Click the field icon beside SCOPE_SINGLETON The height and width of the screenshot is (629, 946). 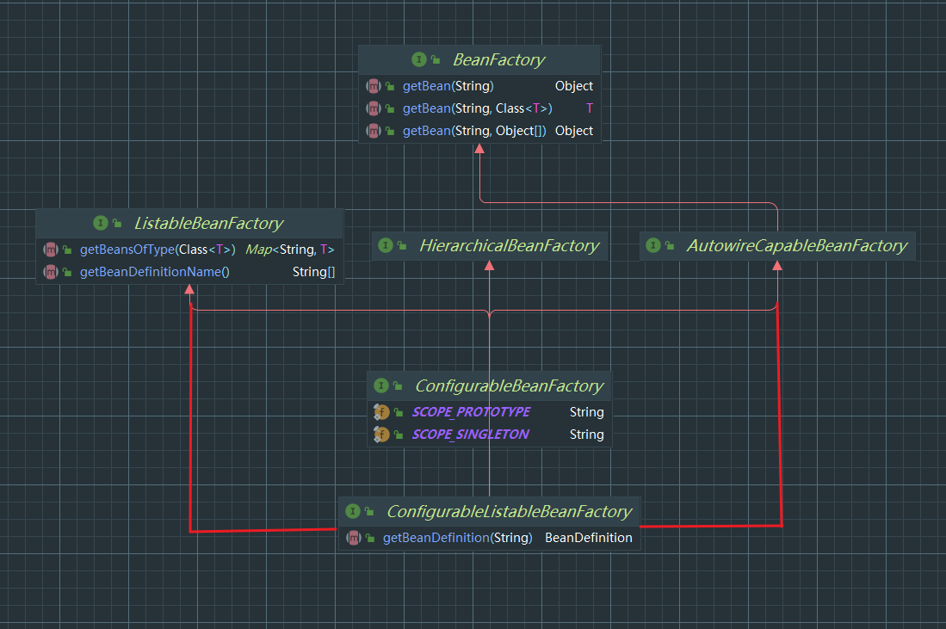pos(381,435)
